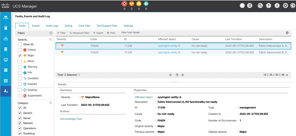This screenshot has width=296, height=136.
Task: Uncheck the Sysdebug category box
Action: [x=20, y=133]
